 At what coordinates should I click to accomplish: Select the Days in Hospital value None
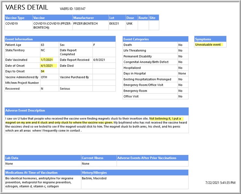182,73
